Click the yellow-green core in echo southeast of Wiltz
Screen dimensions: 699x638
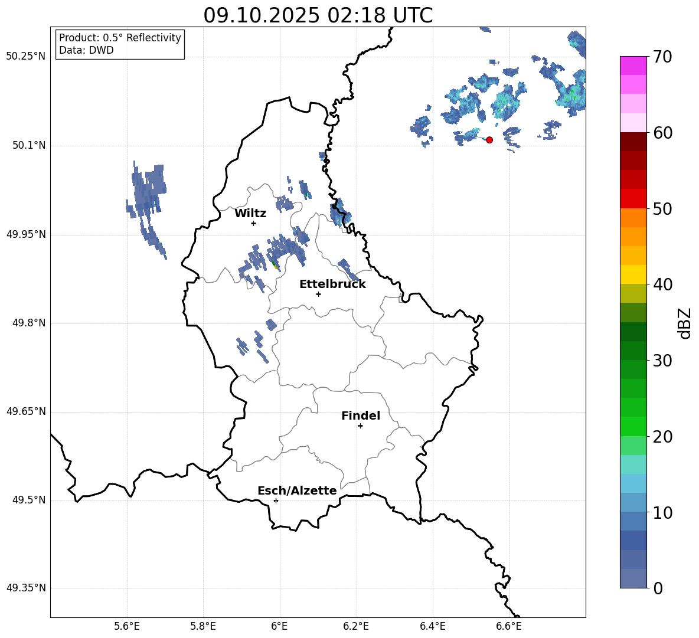(x=275, y=266)
